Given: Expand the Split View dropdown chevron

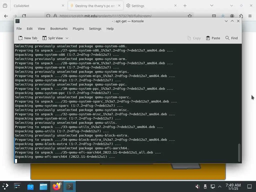Looking at the screenshot, I should tap(67, 38).
